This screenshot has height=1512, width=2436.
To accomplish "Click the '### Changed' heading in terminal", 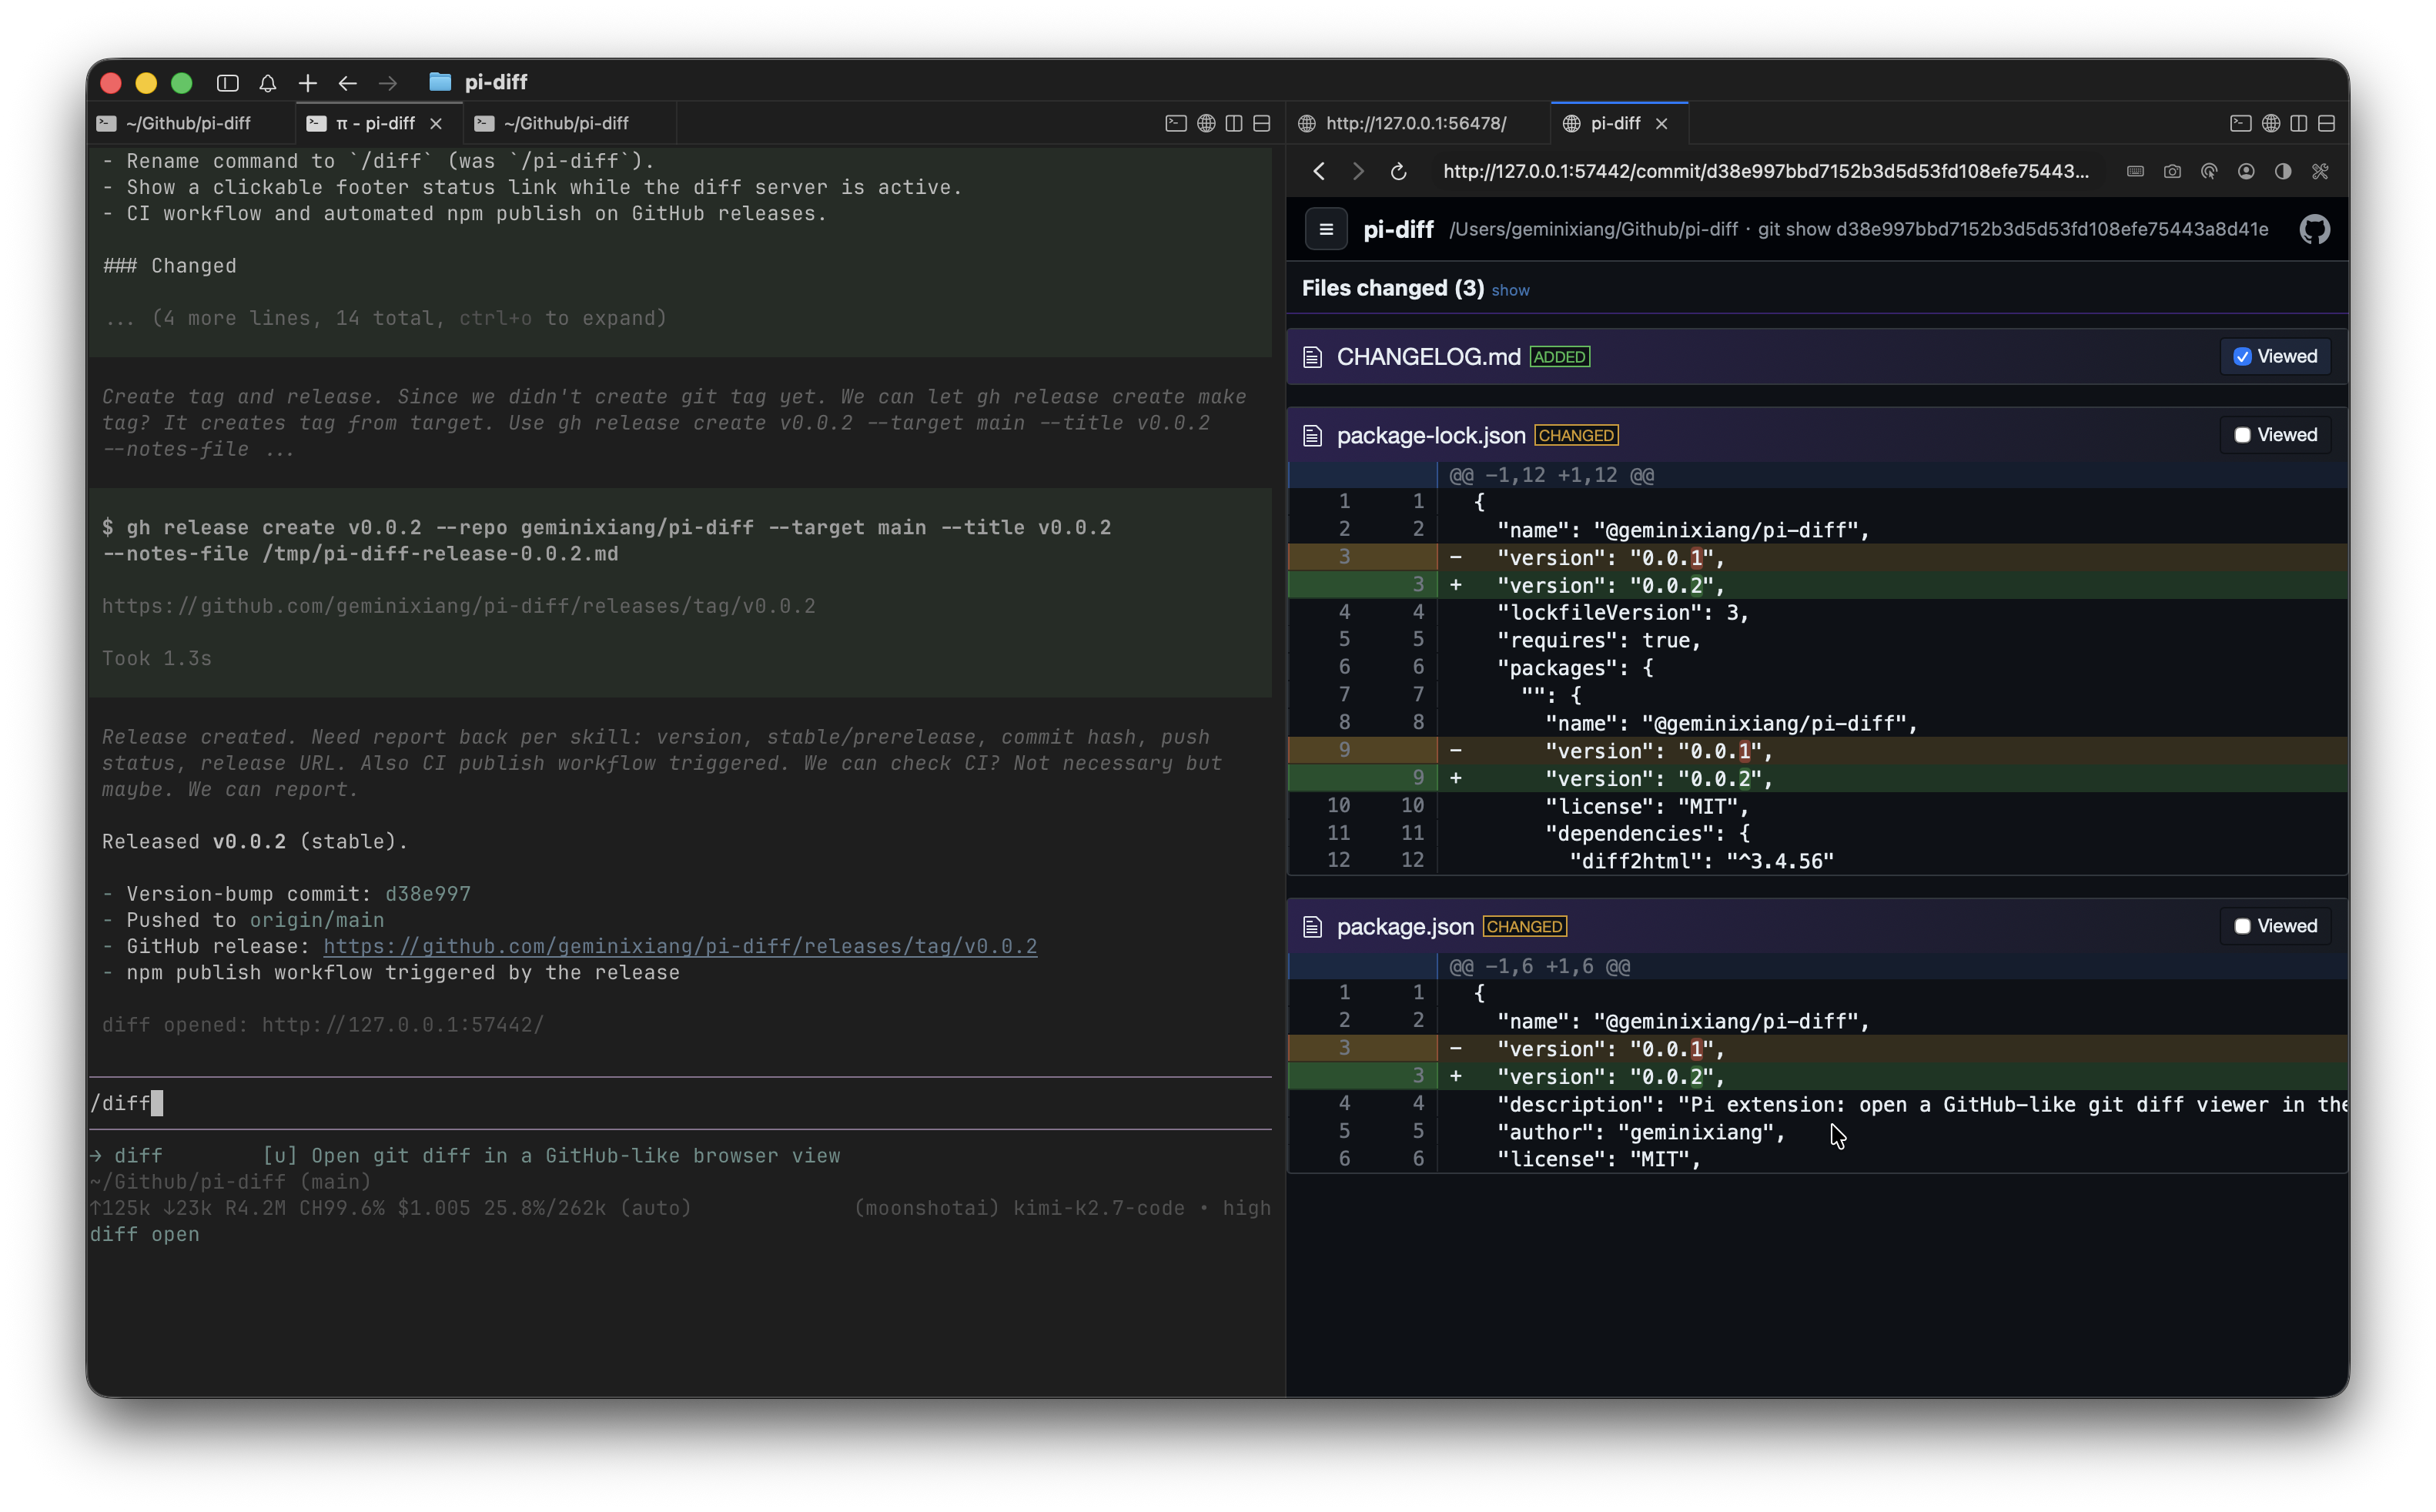I will 170,266.
